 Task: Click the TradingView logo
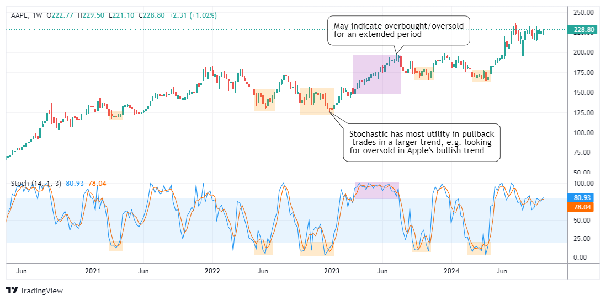(x=34, y=291)
